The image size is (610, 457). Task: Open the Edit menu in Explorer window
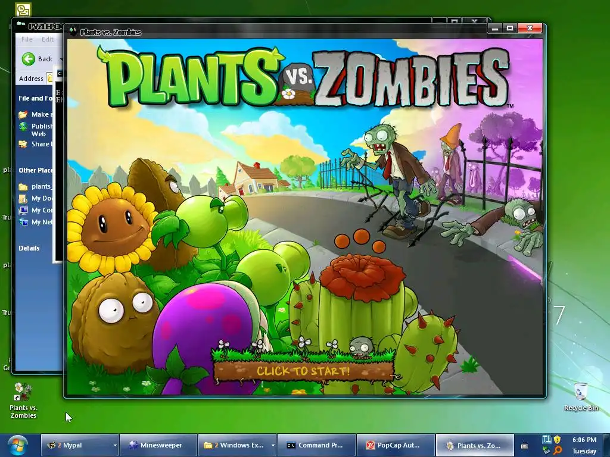pyautogui.click(x=48, y=39)
